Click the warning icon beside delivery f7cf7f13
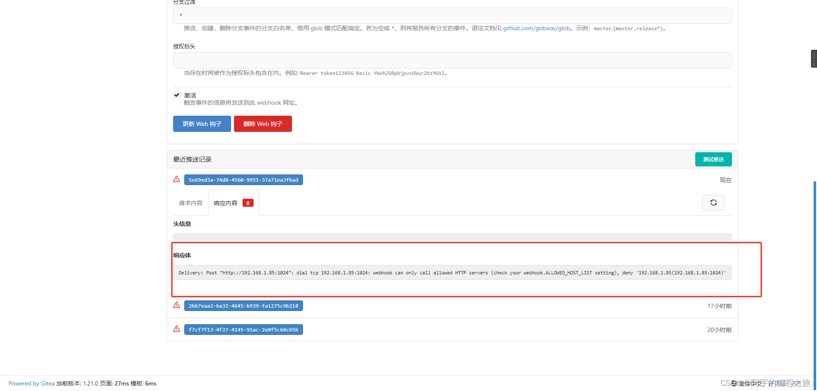The image size is (817, 391). (x=177, y=329)
